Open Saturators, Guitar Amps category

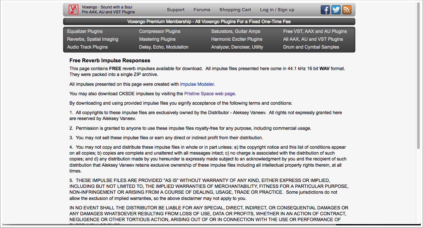pyautogui.click(x=236, y=31)
